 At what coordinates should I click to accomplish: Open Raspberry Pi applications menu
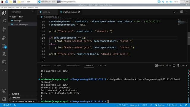[2, 2]
